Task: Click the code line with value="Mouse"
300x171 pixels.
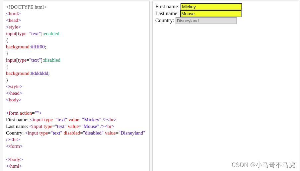Action: pos(60,127)
